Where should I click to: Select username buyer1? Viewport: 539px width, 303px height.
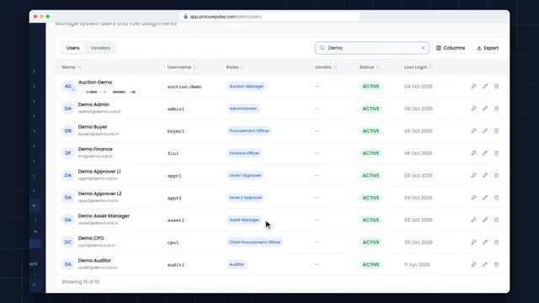[176, 131]
